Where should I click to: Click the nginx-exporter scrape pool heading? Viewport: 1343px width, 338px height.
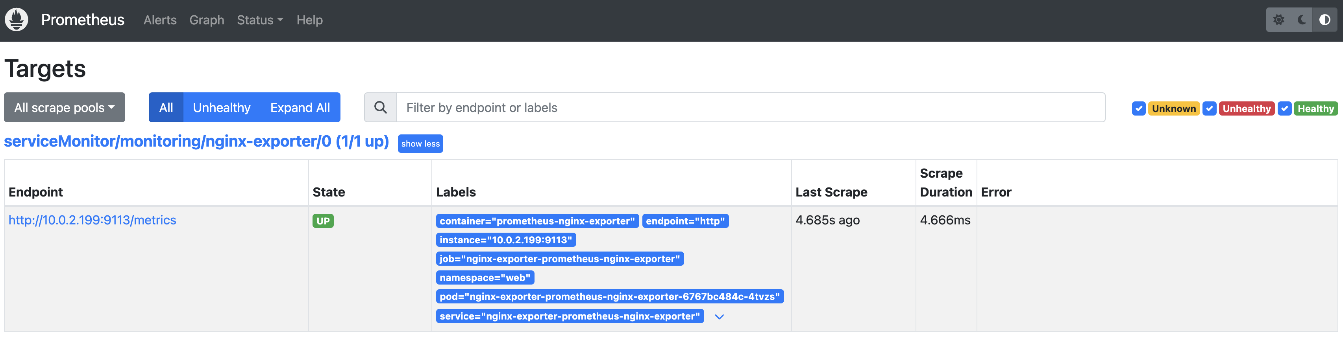(196, 141)
